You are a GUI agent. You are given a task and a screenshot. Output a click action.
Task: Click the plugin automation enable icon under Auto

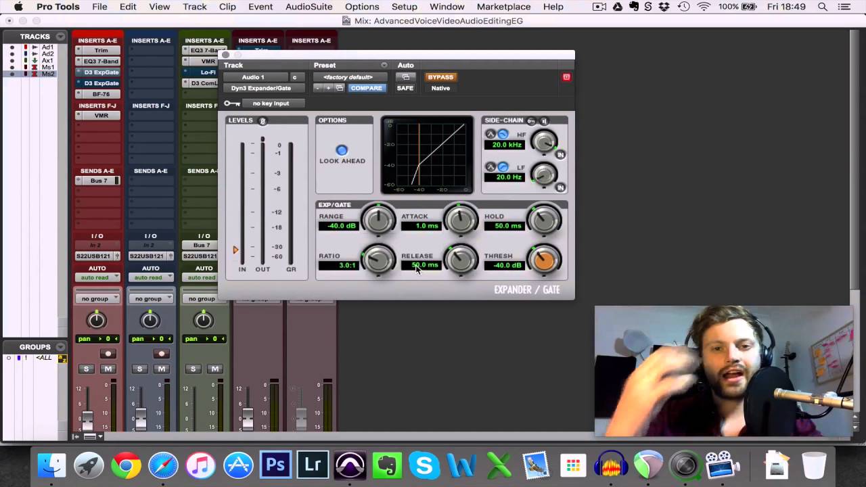(405, 77)
